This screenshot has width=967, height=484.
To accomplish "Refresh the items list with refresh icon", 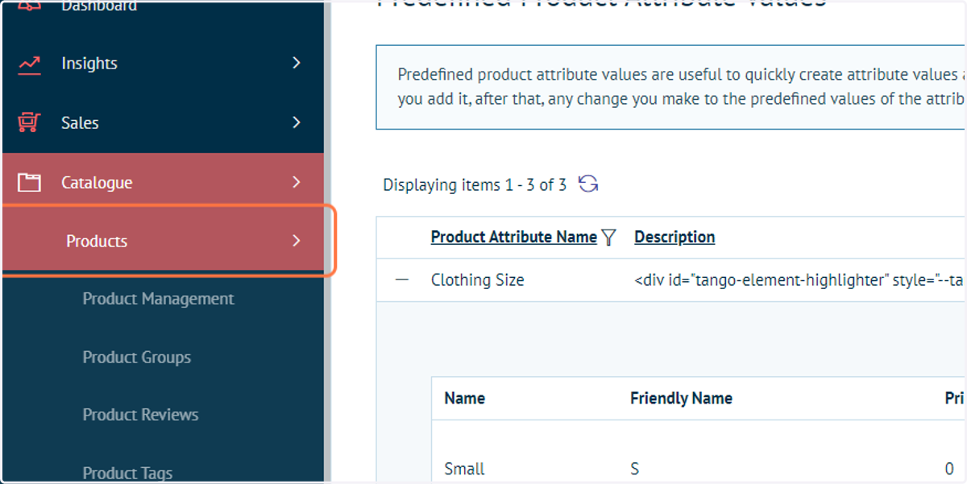I will click(x=588, y=184).
